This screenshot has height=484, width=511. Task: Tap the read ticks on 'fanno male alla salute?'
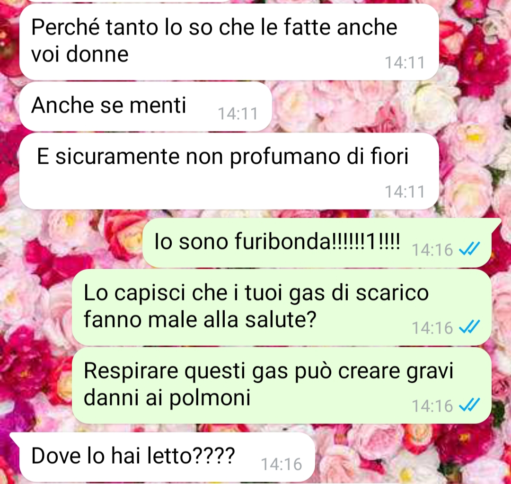click(x=469, y=327)
